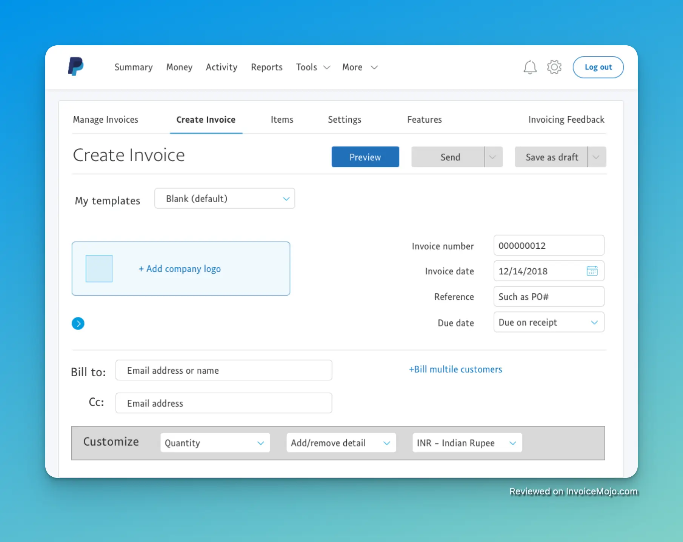The height and width of the screenshot is (542, 683).
Task: Open the INR - Indian Rupee currency dropdown
Action: point(466,443)
